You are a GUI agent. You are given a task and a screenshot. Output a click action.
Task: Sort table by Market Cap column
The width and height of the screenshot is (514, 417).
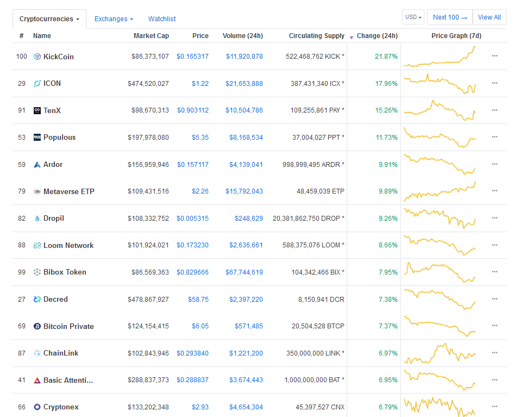pyautogui.click(x=151, y=36)
